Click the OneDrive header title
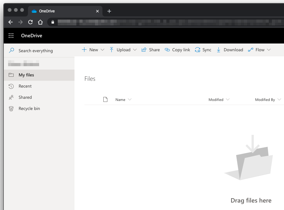The image size is (284, 210). 32,35
